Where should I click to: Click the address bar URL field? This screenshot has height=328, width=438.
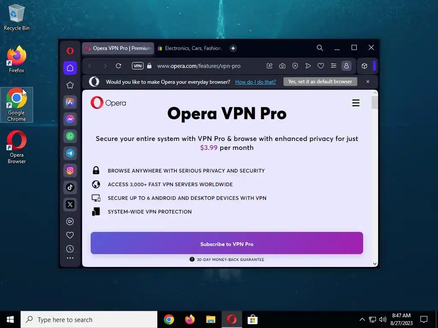[x=199, y=66]
